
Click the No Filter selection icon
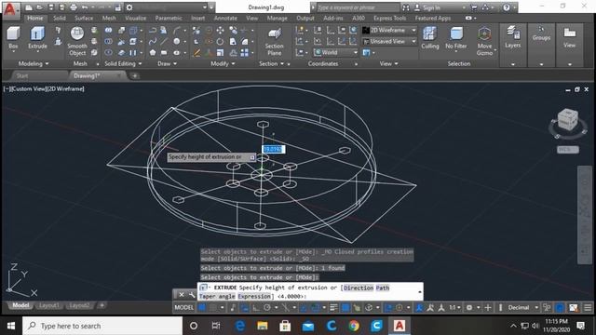[455, 38]
